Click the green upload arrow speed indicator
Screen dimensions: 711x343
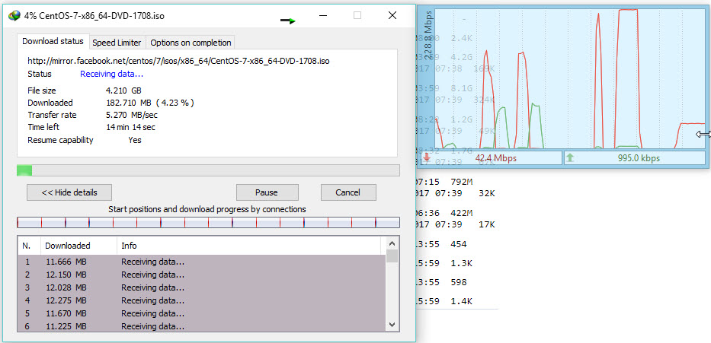pyautogui.click(x=570, y=158)
